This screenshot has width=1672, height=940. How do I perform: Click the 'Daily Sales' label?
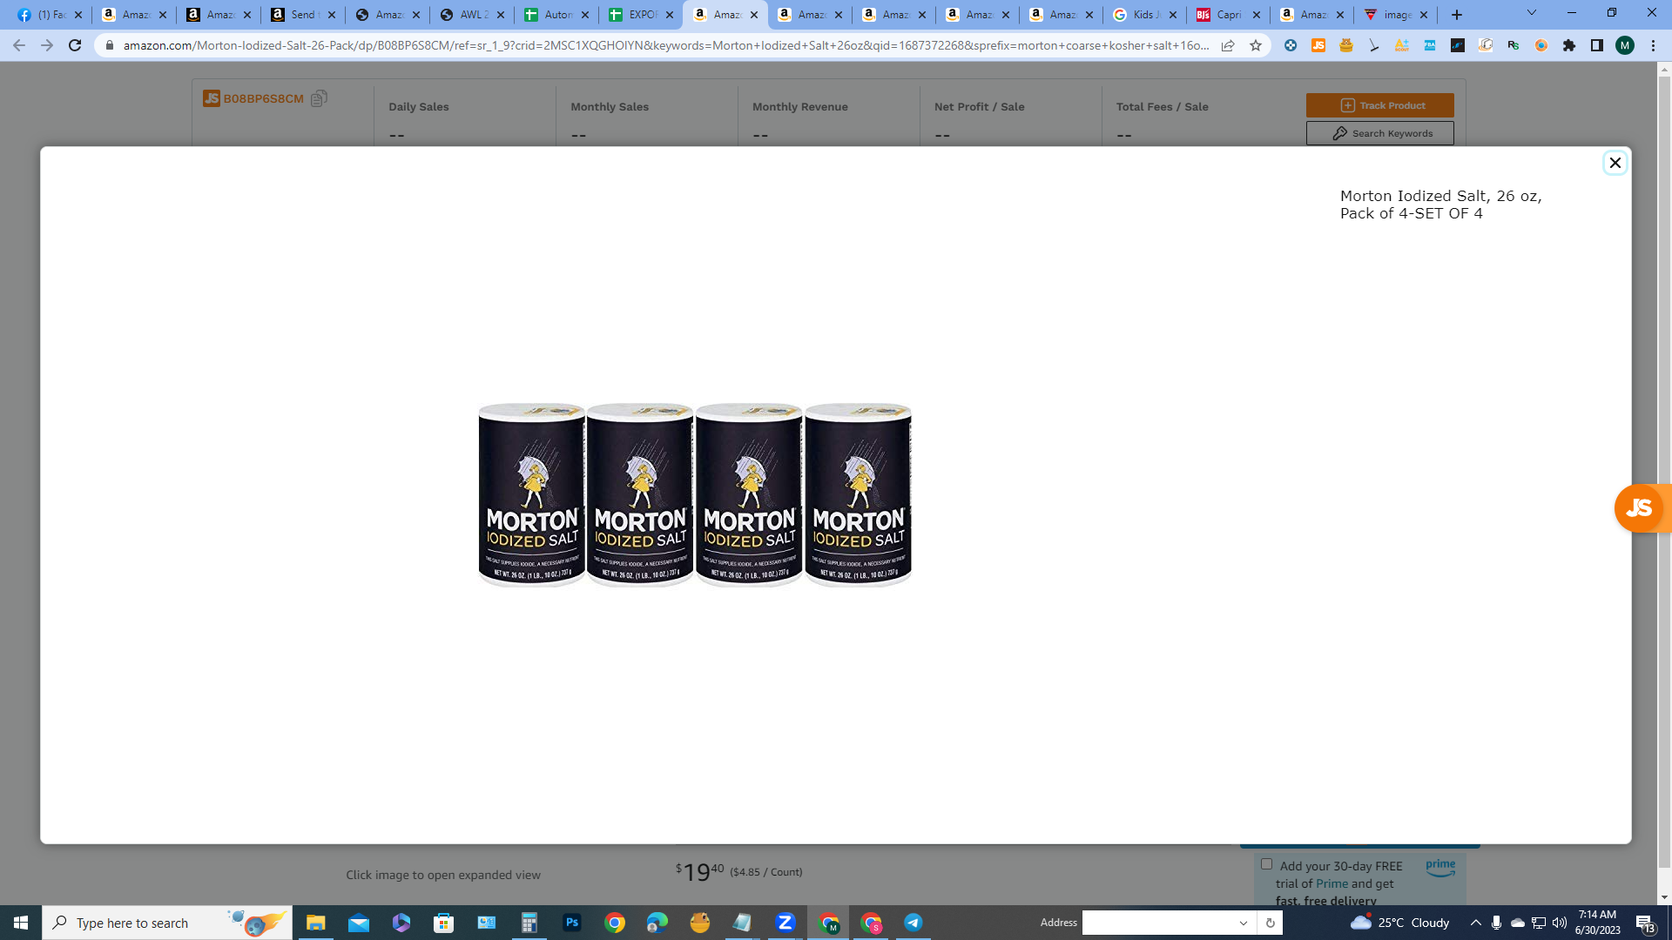tap(419, 106)
